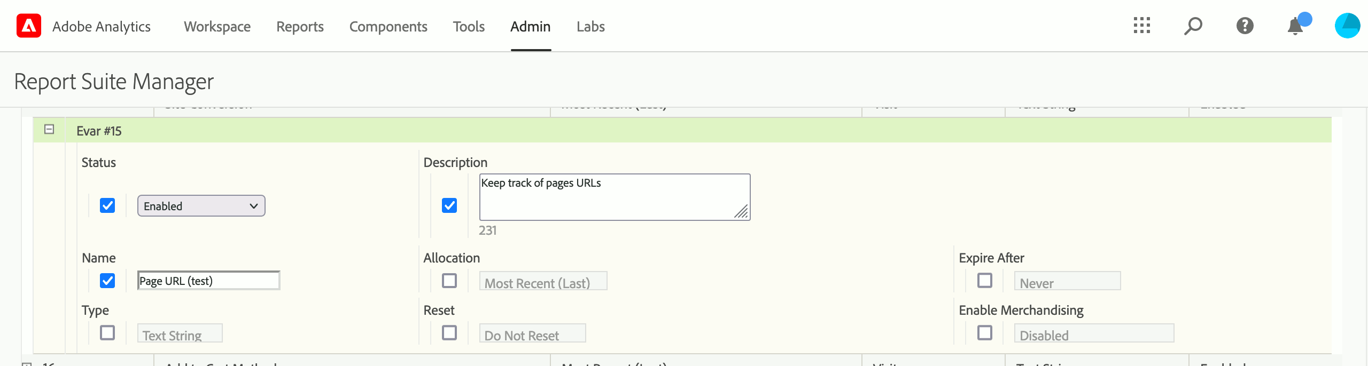Open the app launcher grid icon

pyautogui.click(x=1142, y=26)
